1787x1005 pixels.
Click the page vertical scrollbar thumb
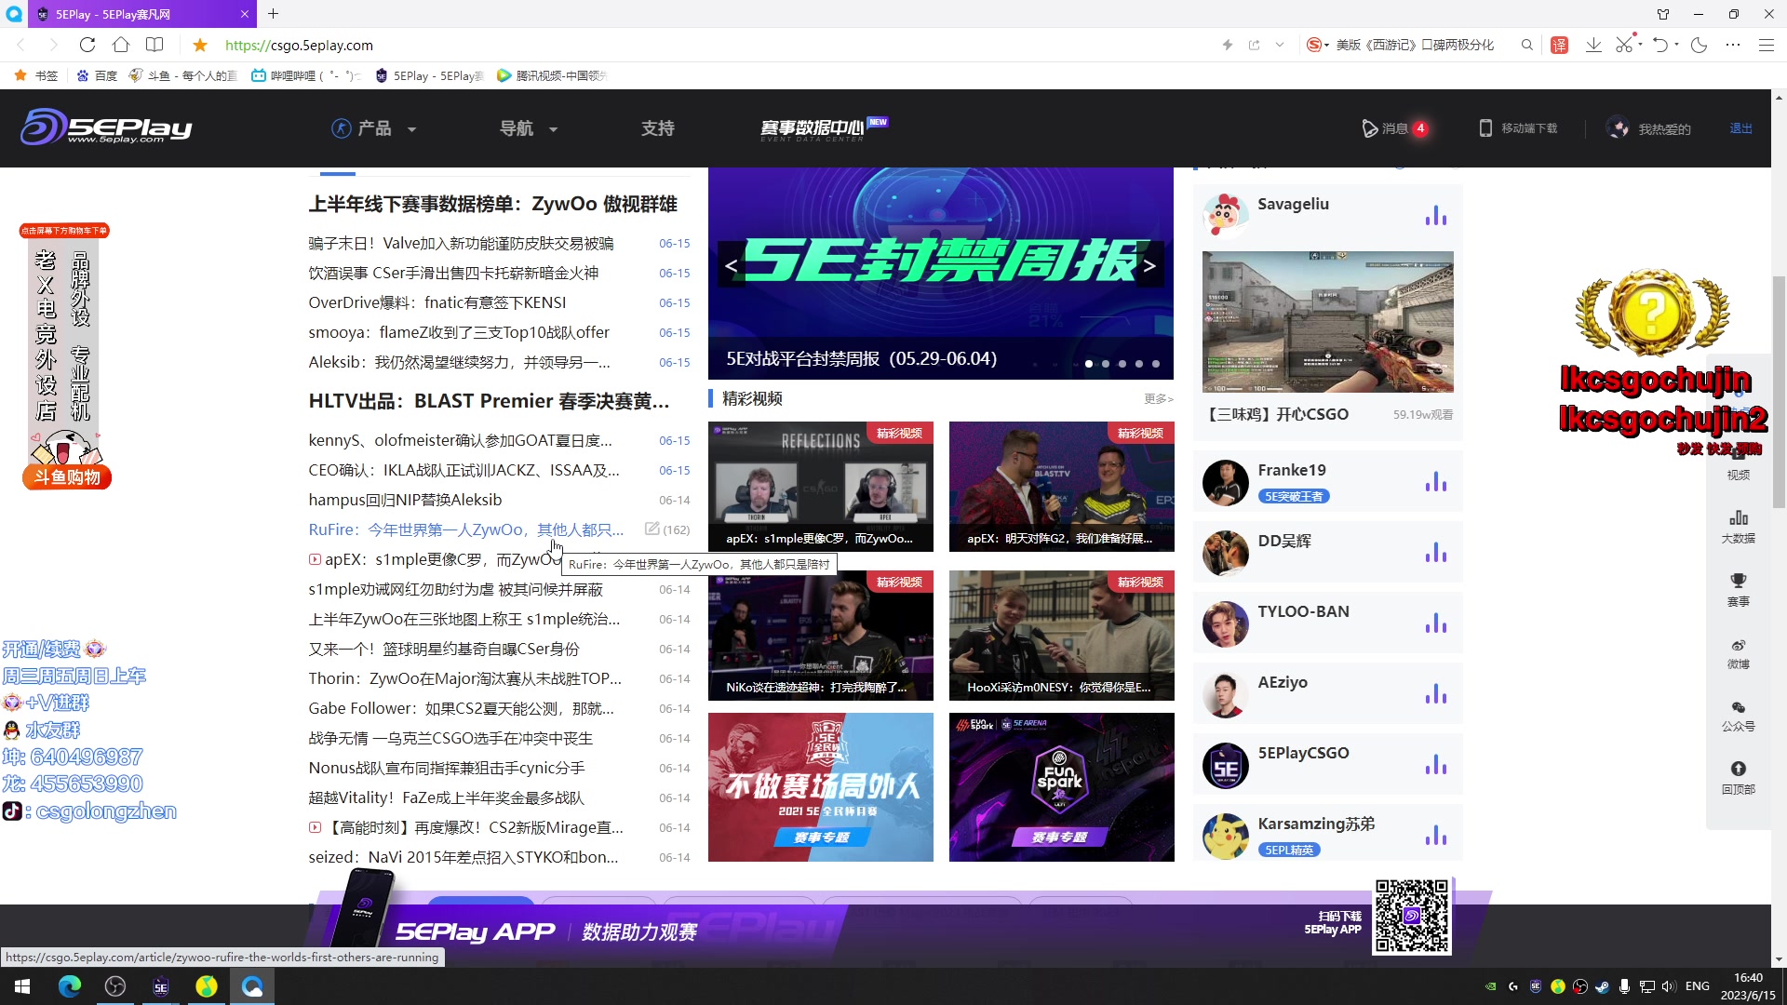[x=1779, y=391]
